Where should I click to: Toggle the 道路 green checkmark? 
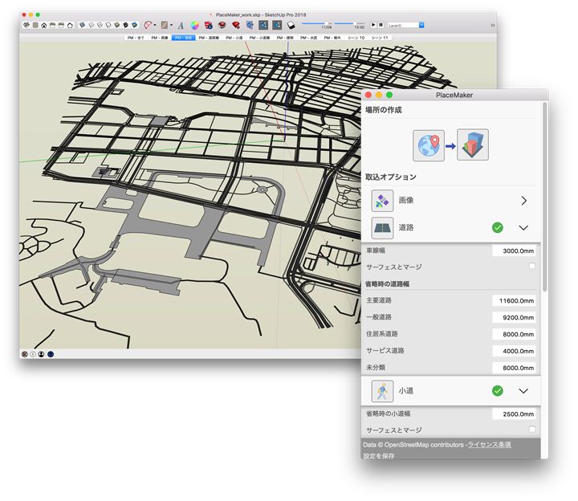(497, 227)
